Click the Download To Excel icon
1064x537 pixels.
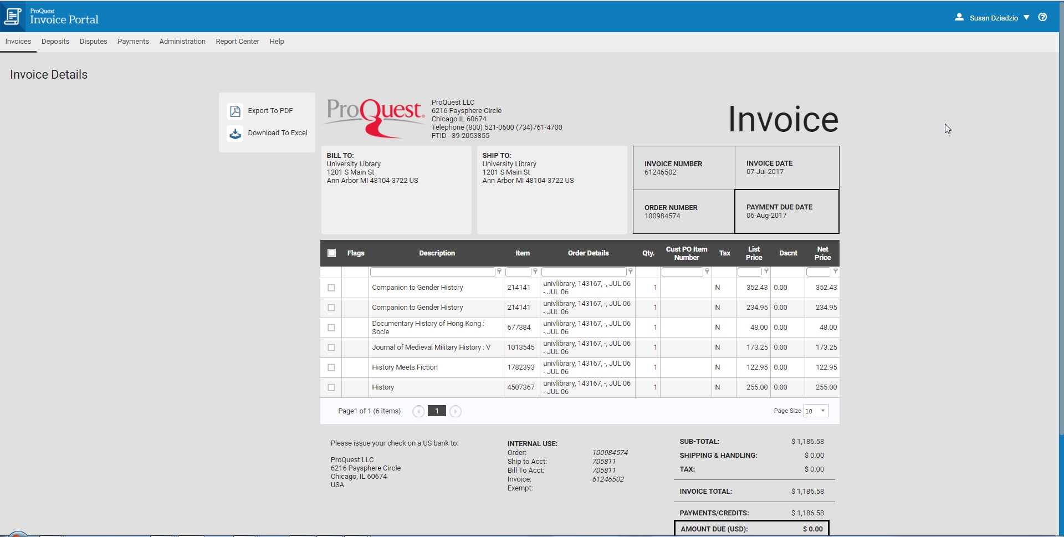point(235,133)
